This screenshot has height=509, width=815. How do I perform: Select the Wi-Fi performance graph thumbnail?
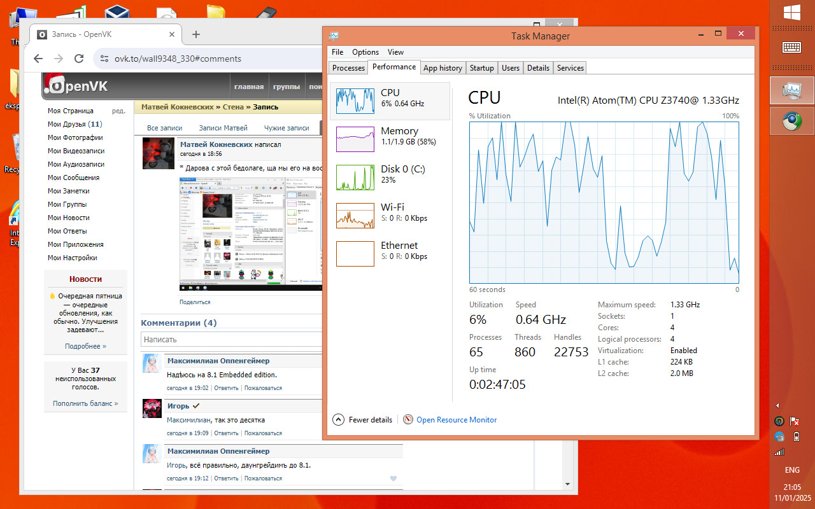pyautogui.click(x=355, y=215)
